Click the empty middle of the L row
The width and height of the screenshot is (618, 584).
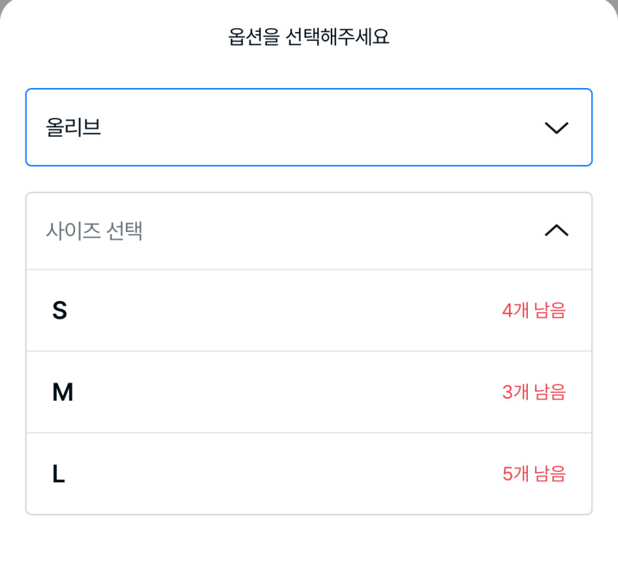pyautogui.click(x=291, y=474)
